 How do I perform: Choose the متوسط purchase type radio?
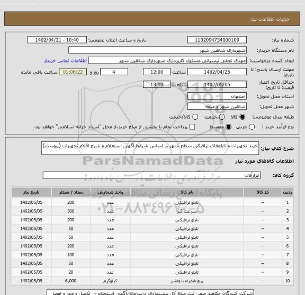(x=228, y=127)
